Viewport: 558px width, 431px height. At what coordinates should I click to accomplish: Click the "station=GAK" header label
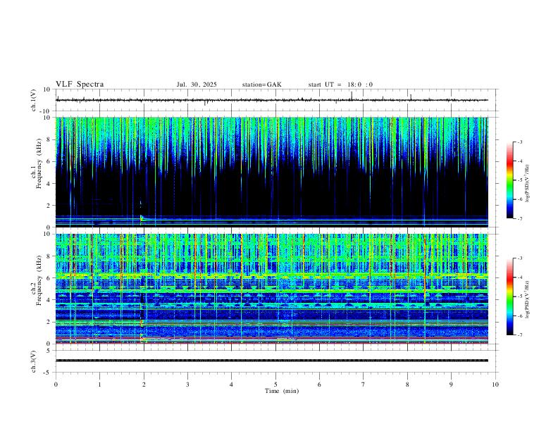(262, 85)
